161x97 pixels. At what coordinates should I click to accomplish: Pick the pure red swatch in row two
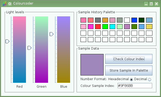click(x=98, y=26)
